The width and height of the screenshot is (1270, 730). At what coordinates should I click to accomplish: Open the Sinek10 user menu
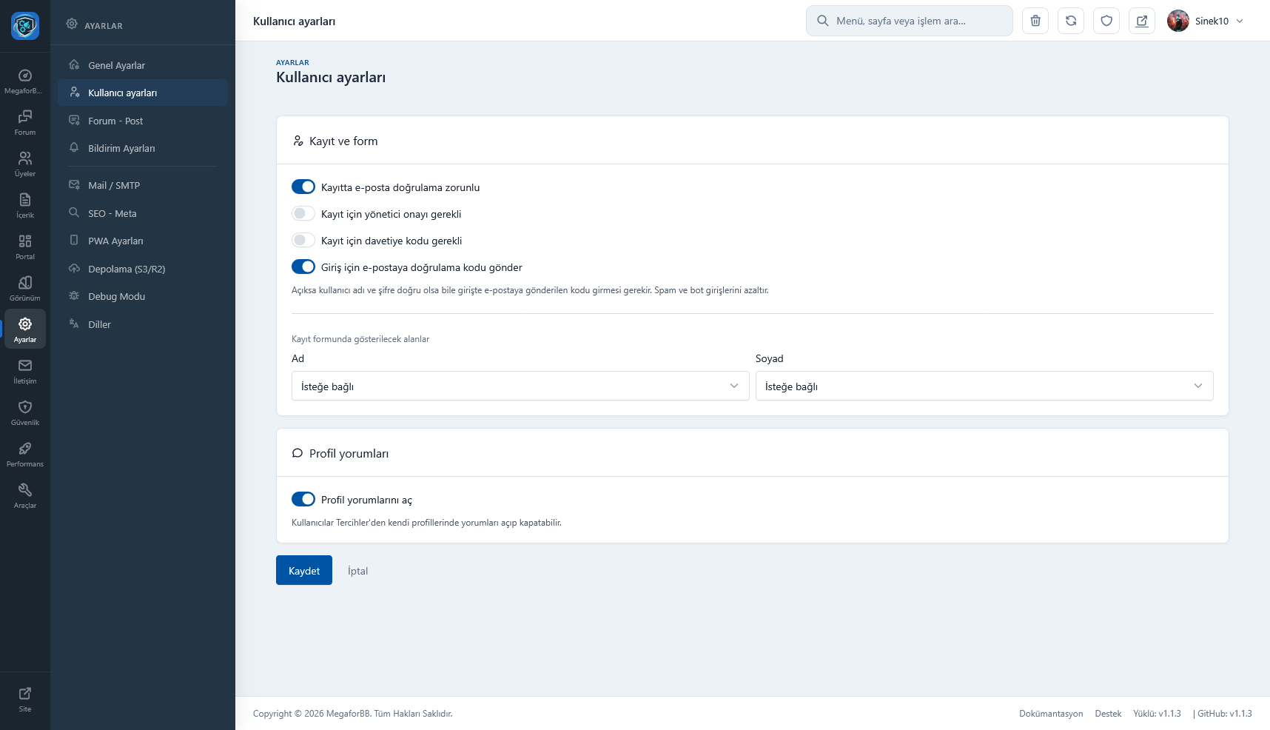pyautogui.click(x=1206, y=21)
